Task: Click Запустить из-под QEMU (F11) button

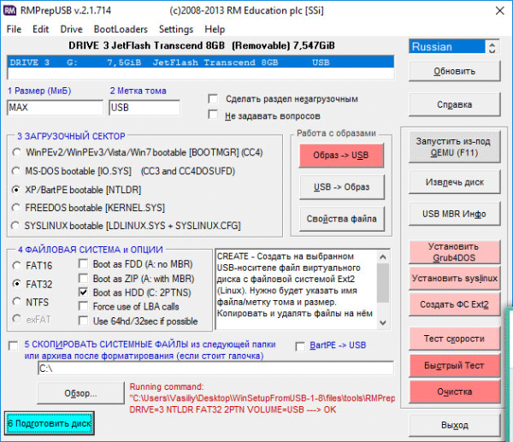Action: coord(455,147)
